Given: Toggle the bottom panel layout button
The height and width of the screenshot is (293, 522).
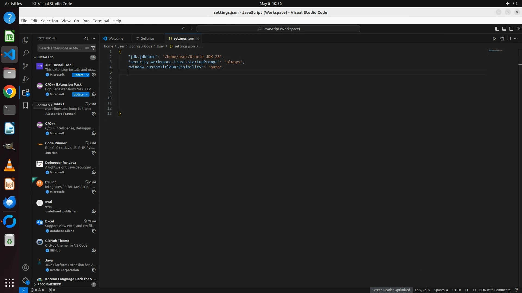Looking at the screenshot, I should point(504,29).
